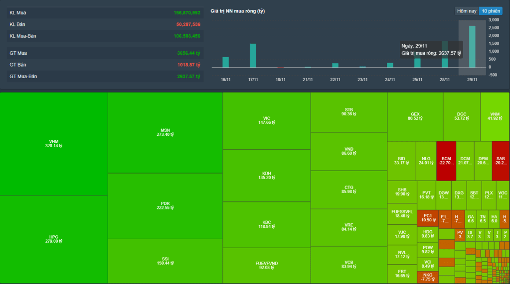
Task: Select the 16/11 net buy bar
Action: coord(225,62)
